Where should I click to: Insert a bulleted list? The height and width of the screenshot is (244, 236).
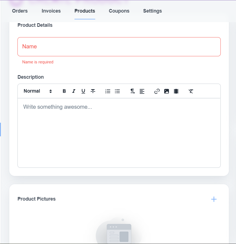tap(117, 91)
